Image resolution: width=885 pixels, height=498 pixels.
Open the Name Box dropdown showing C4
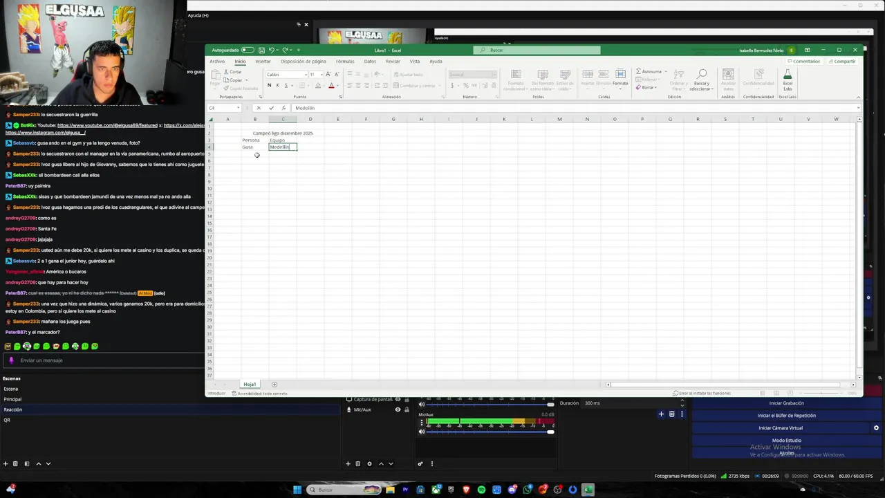pos(238,108)
